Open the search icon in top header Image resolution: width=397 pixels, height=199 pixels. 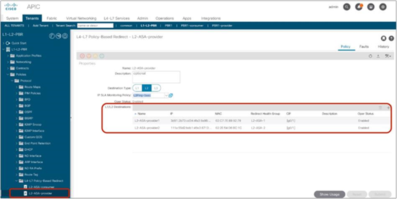347,7
